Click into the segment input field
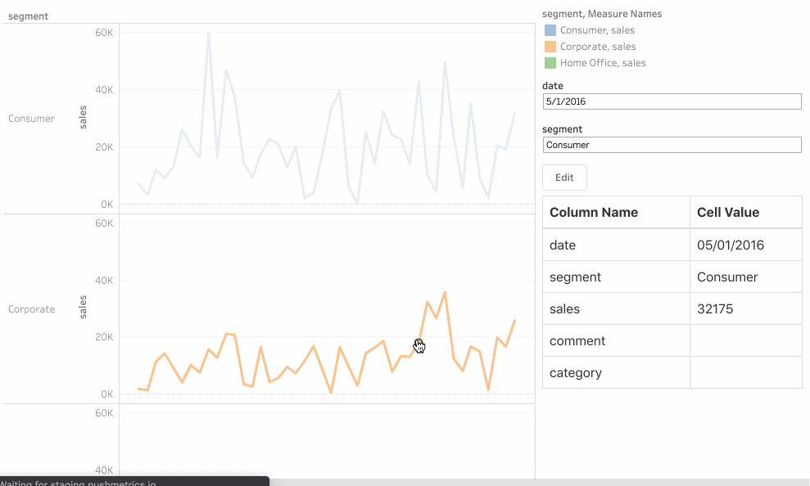This screenshot has width=810, height=486. click(x=672, y=145)
